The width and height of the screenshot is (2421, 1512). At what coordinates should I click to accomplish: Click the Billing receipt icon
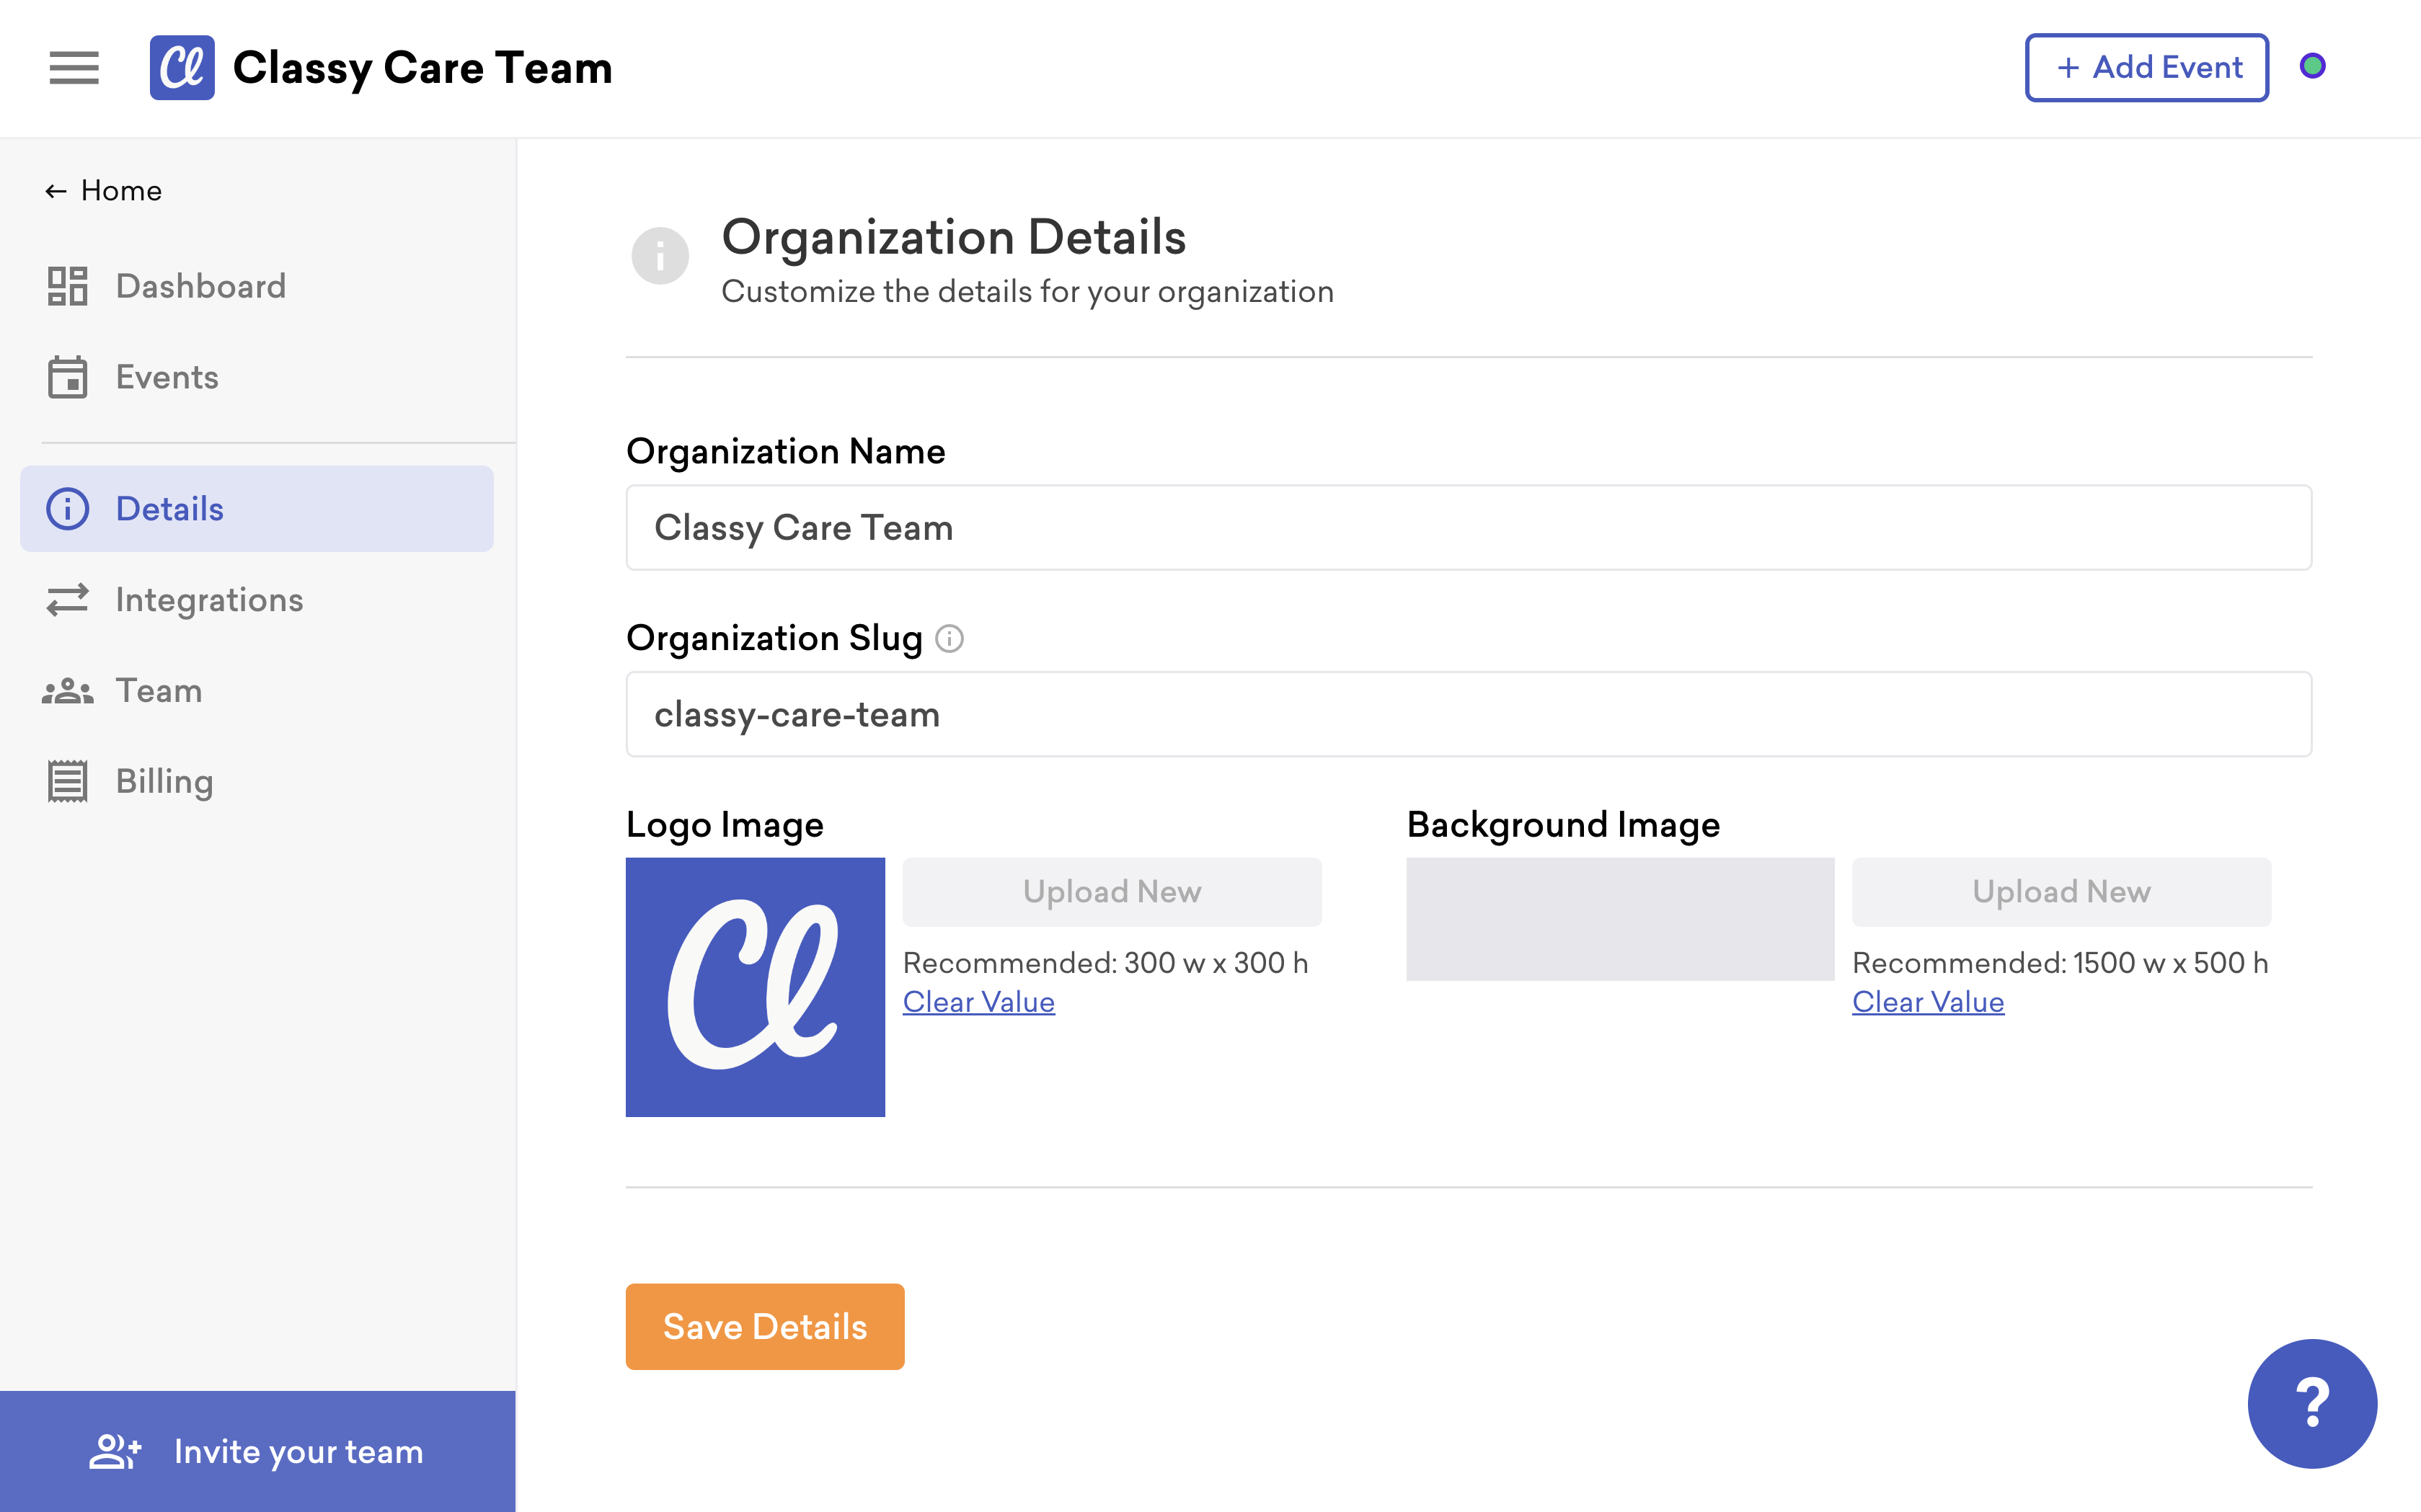point(67,782)
